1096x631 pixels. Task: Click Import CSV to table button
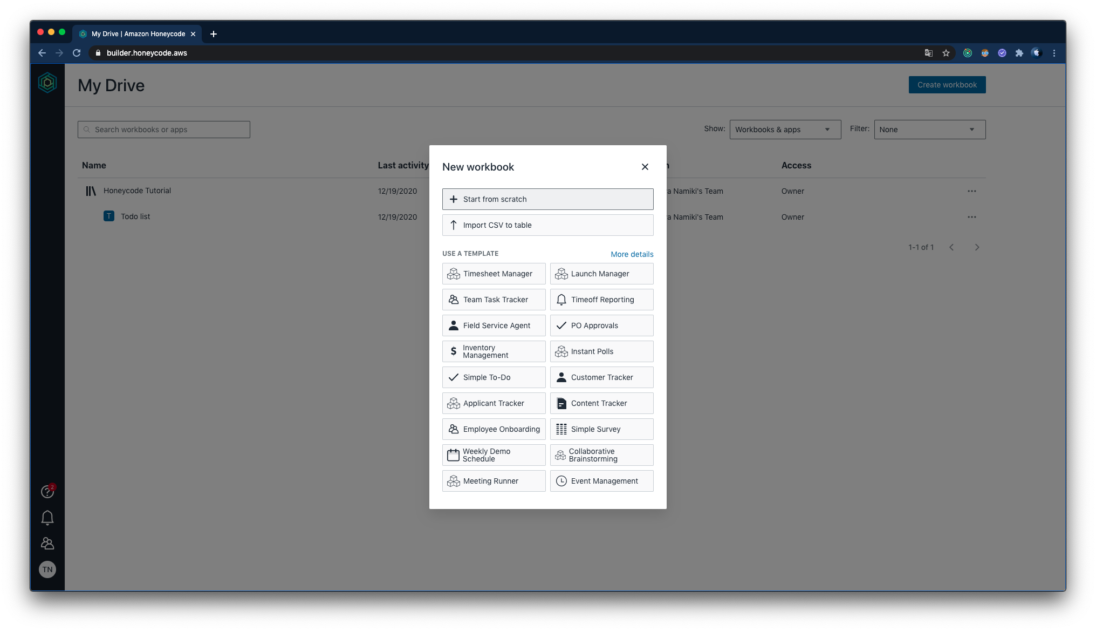[x=547, y=225]
